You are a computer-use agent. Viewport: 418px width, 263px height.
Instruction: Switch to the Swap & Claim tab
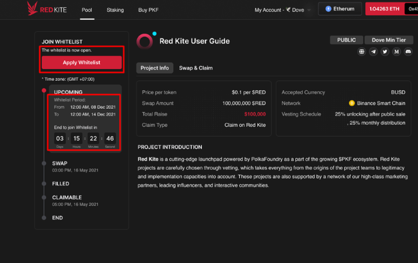coord(196,68)
